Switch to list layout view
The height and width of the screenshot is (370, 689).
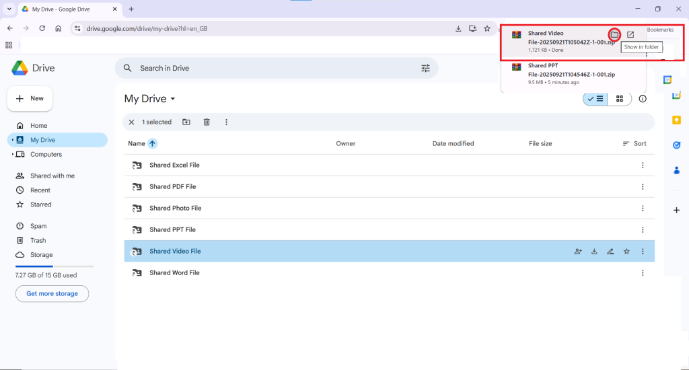pyautogui.click(x=595, y=99)
